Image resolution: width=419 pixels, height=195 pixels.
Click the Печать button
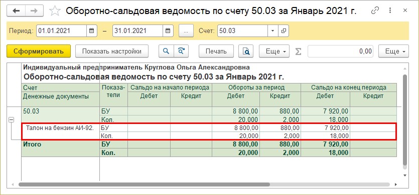click(x=216, y=51)
